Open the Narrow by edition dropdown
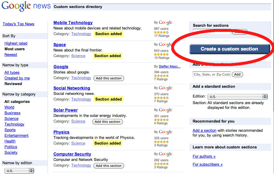This screenshot has width=274, height=174. [19, 171]
